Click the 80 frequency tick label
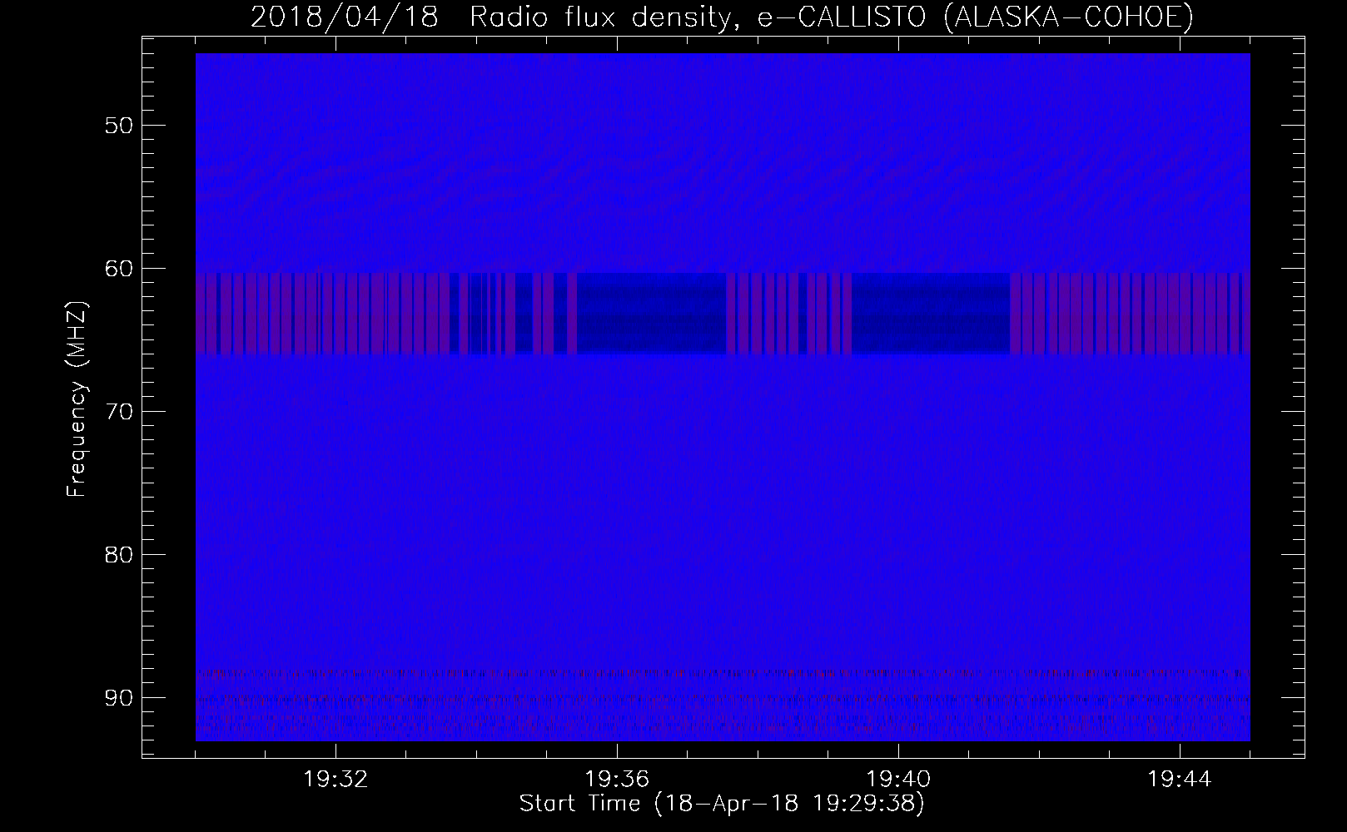This screenshot has height=832, width=1347. click(x=118, y=555)
